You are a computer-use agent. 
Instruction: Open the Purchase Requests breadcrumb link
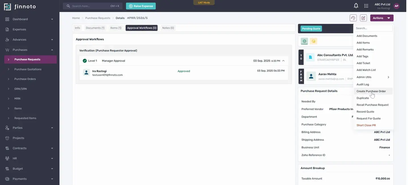click(x=98, y=18)
